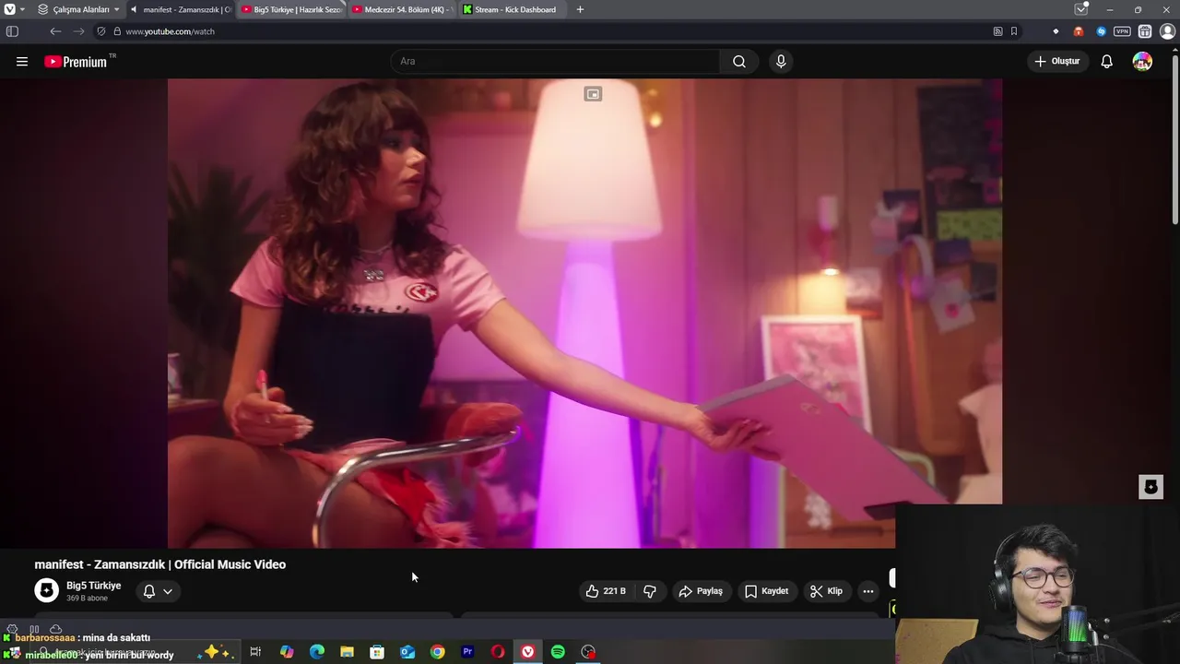
Task: Switch to Medcezir 54. Bölüm tab
Action: [x=401, y=9]
